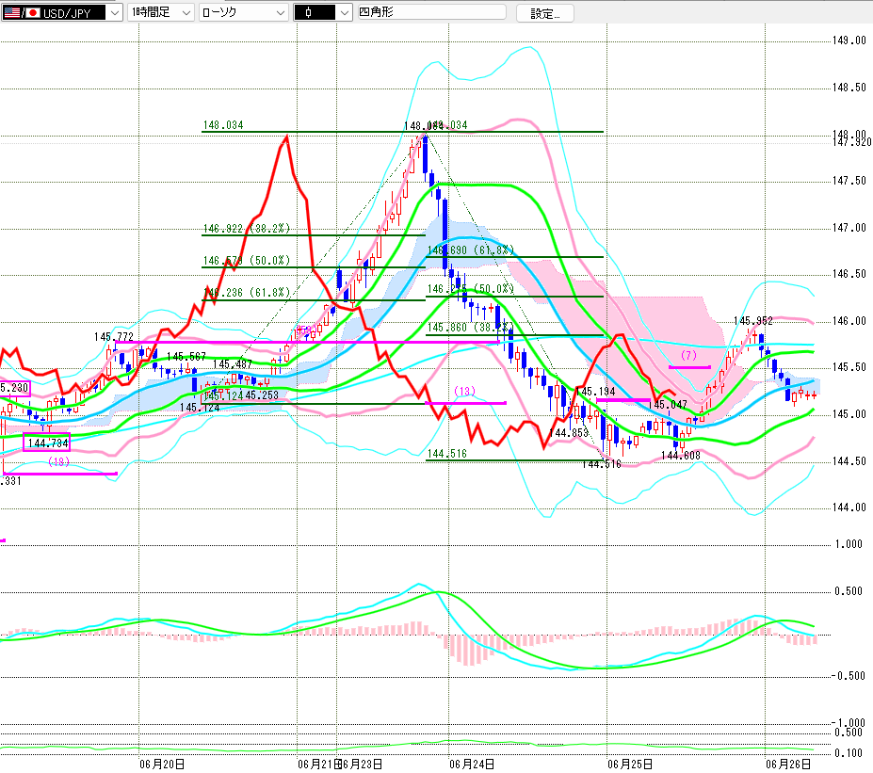Select the 0.100 lower axis value
This screenshot has width=873, height=773.
850,753
